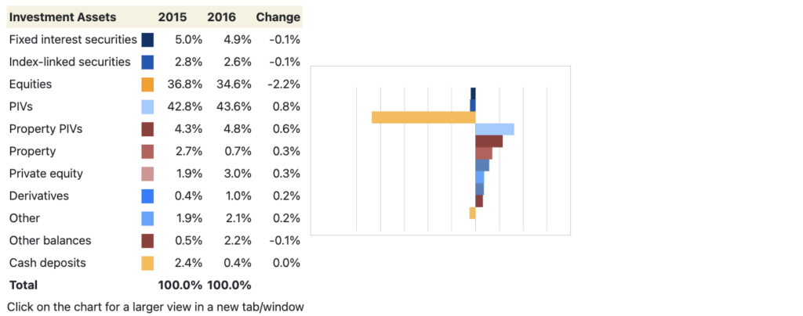Click the Investment Assets column header
Image resolution: width=803 pixels, height=316 pixels.
[x=63, y=17]
